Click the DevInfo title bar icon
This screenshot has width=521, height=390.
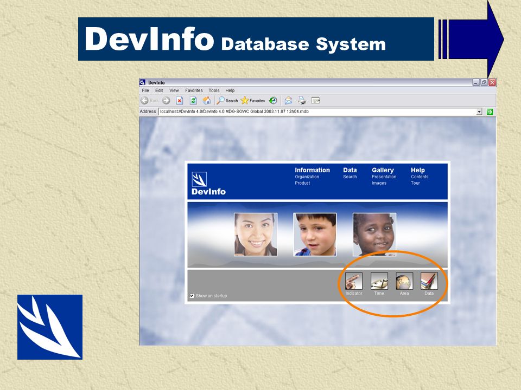[x=143, y=82]
